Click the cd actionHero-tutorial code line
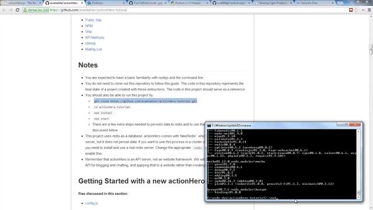This screenshot has height=210, width=373. (112, 107)
